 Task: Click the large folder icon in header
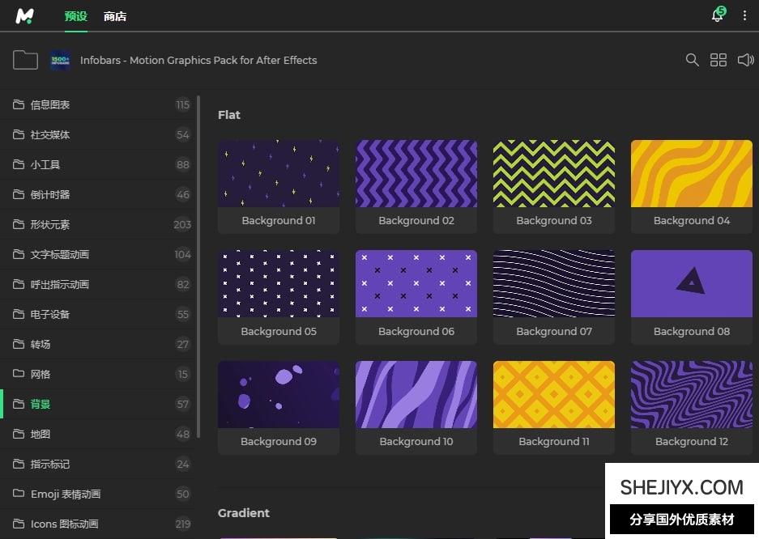tap(25, 60)
